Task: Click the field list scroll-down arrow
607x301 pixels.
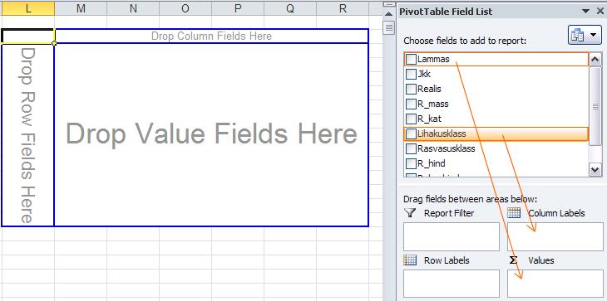Action: click(x=595, y=169)
